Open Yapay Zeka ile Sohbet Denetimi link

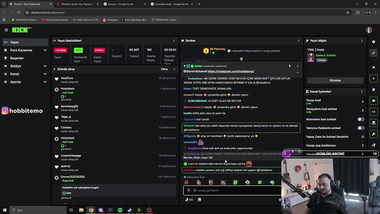click(x=335, y=137)
